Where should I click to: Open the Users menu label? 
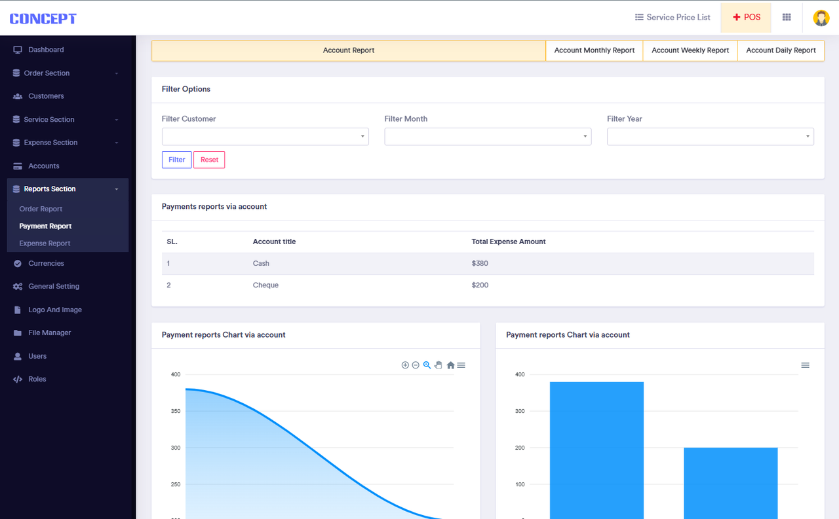pyautogui.click(x=37, y=357)
